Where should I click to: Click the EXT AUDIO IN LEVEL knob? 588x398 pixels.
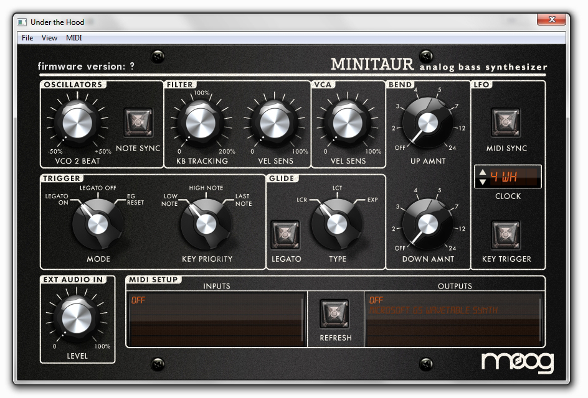click(x=77, y=318)
